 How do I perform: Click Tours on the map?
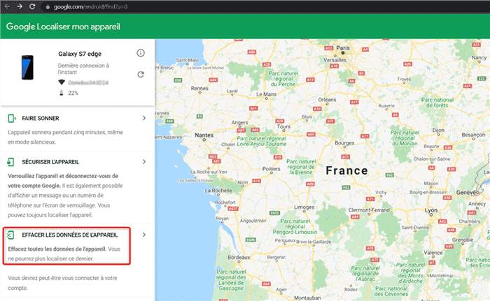click(283, 126)
